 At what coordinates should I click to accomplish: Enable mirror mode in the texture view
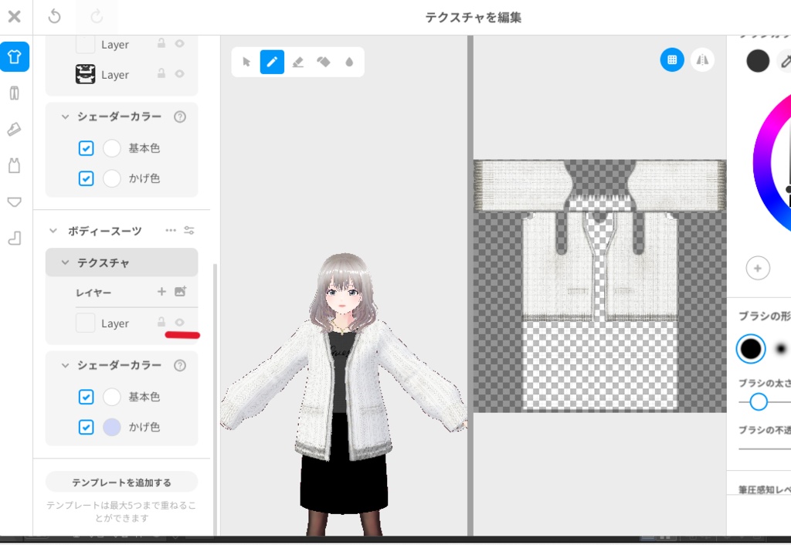tap(703, 59)
